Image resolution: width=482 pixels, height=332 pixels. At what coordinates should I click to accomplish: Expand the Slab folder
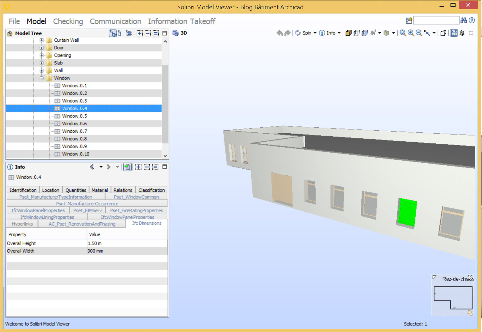[41, 63]
